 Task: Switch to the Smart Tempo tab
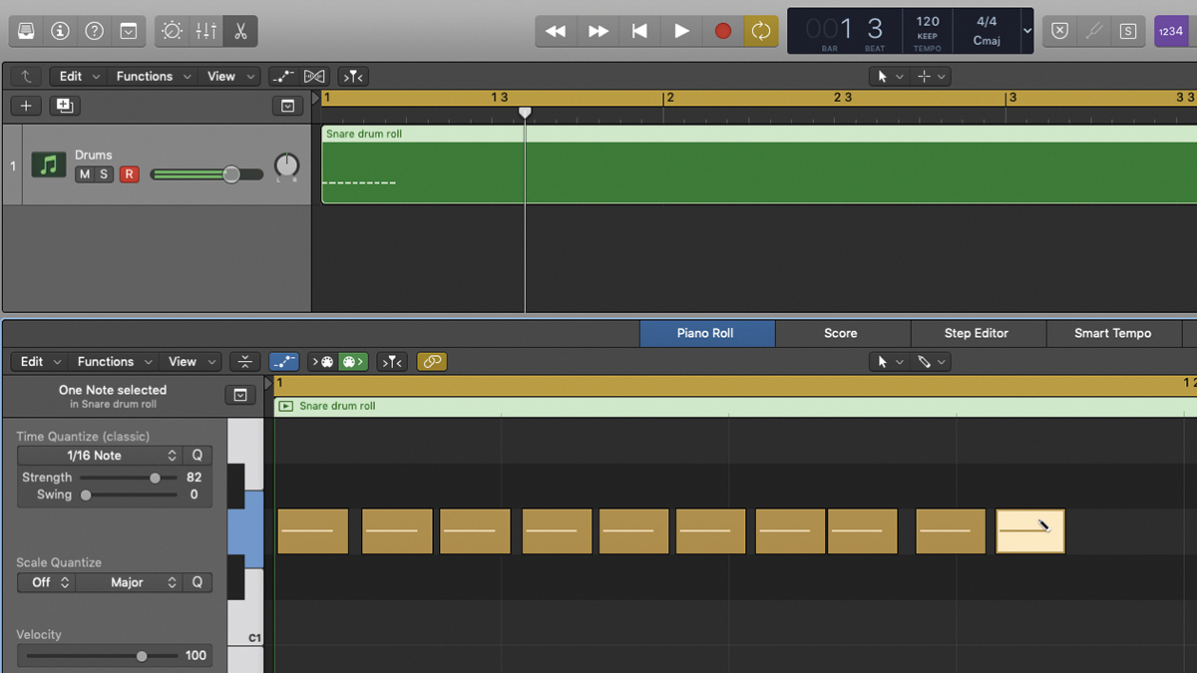point(1113,333)
